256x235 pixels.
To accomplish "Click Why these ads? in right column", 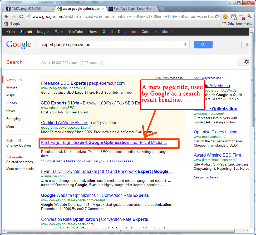I will coord(212,78).
